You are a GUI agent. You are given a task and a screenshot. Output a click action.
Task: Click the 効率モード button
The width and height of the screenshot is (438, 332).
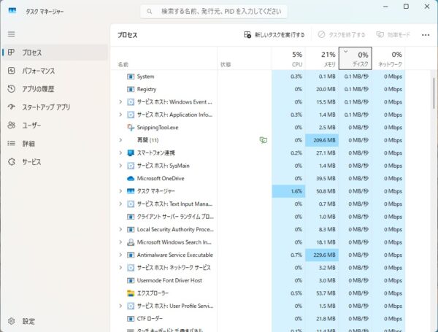(393, 35)
